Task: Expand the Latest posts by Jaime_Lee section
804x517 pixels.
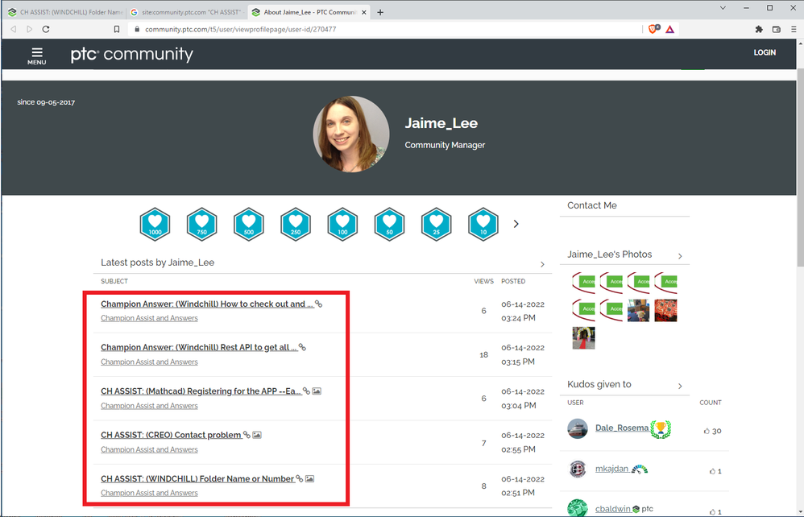Action: 542,264
